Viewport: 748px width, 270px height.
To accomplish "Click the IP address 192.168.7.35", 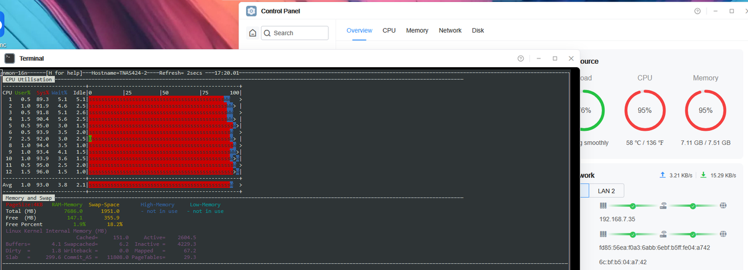I will point(617,220).
